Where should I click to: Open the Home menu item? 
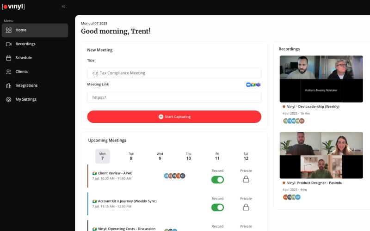35,30
